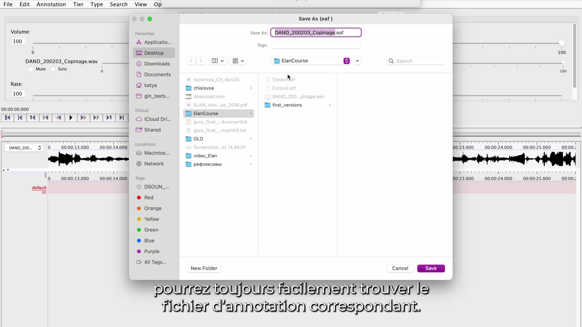Jump one second back button
This screenshot has width=582, height=327.
(x=32, y=117)
